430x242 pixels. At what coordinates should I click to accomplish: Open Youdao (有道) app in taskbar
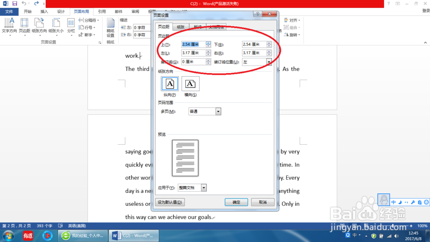click(x=28, y=236)
